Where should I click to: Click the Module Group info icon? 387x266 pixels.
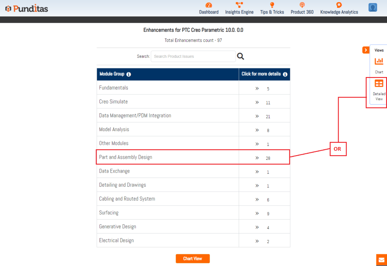[x=129, y=74]
